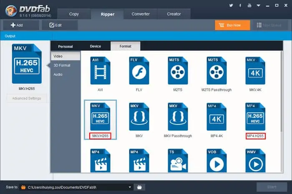Select the AVI format icon
The height and width of the screenshot is (194, 292).
tap(100, 71)
